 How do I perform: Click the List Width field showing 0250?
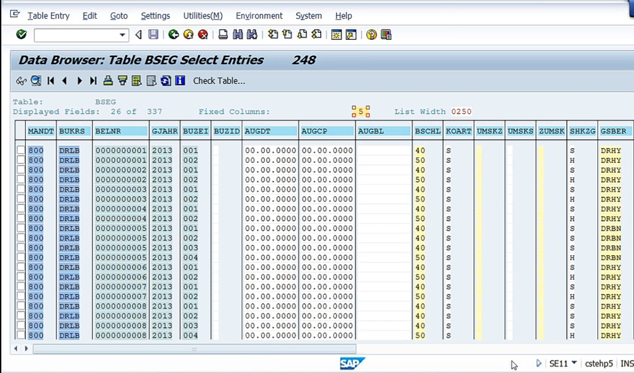[461, 111]
